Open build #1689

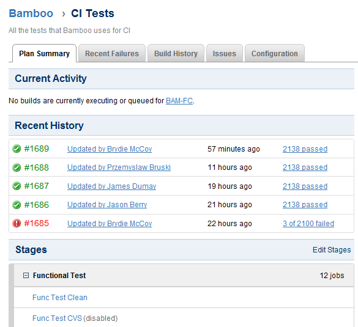(x=37, y=149)
